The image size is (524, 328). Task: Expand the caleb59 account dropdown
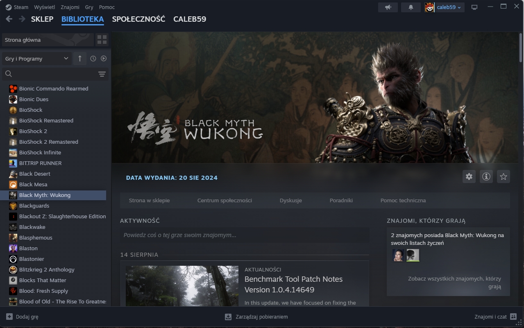coord(449,7)
